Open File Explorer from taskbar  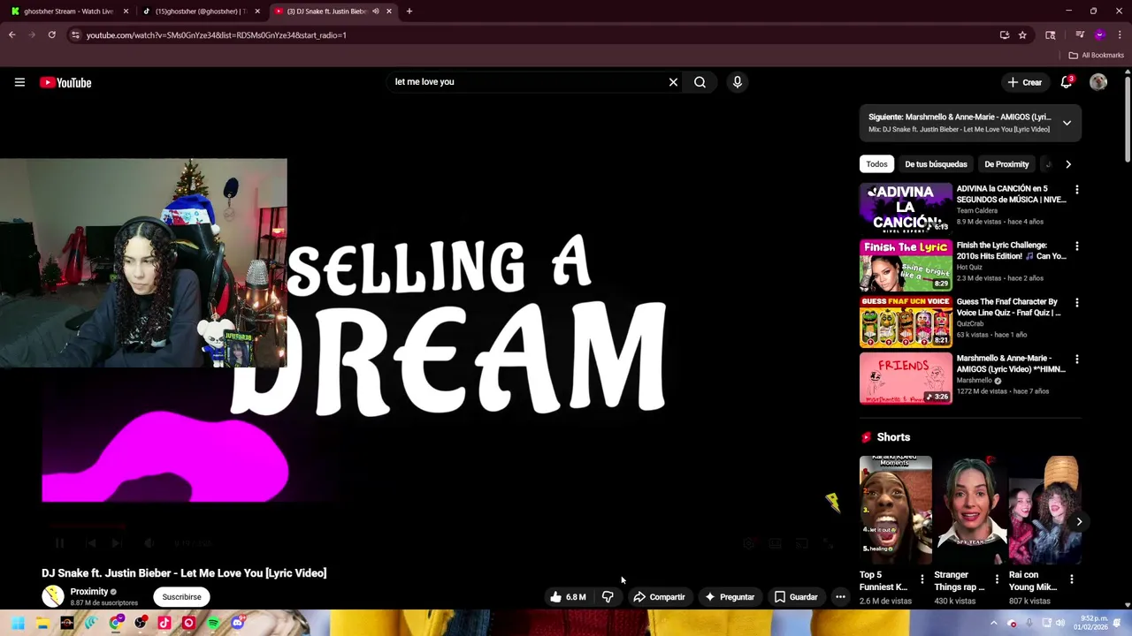tap(42, 623)
